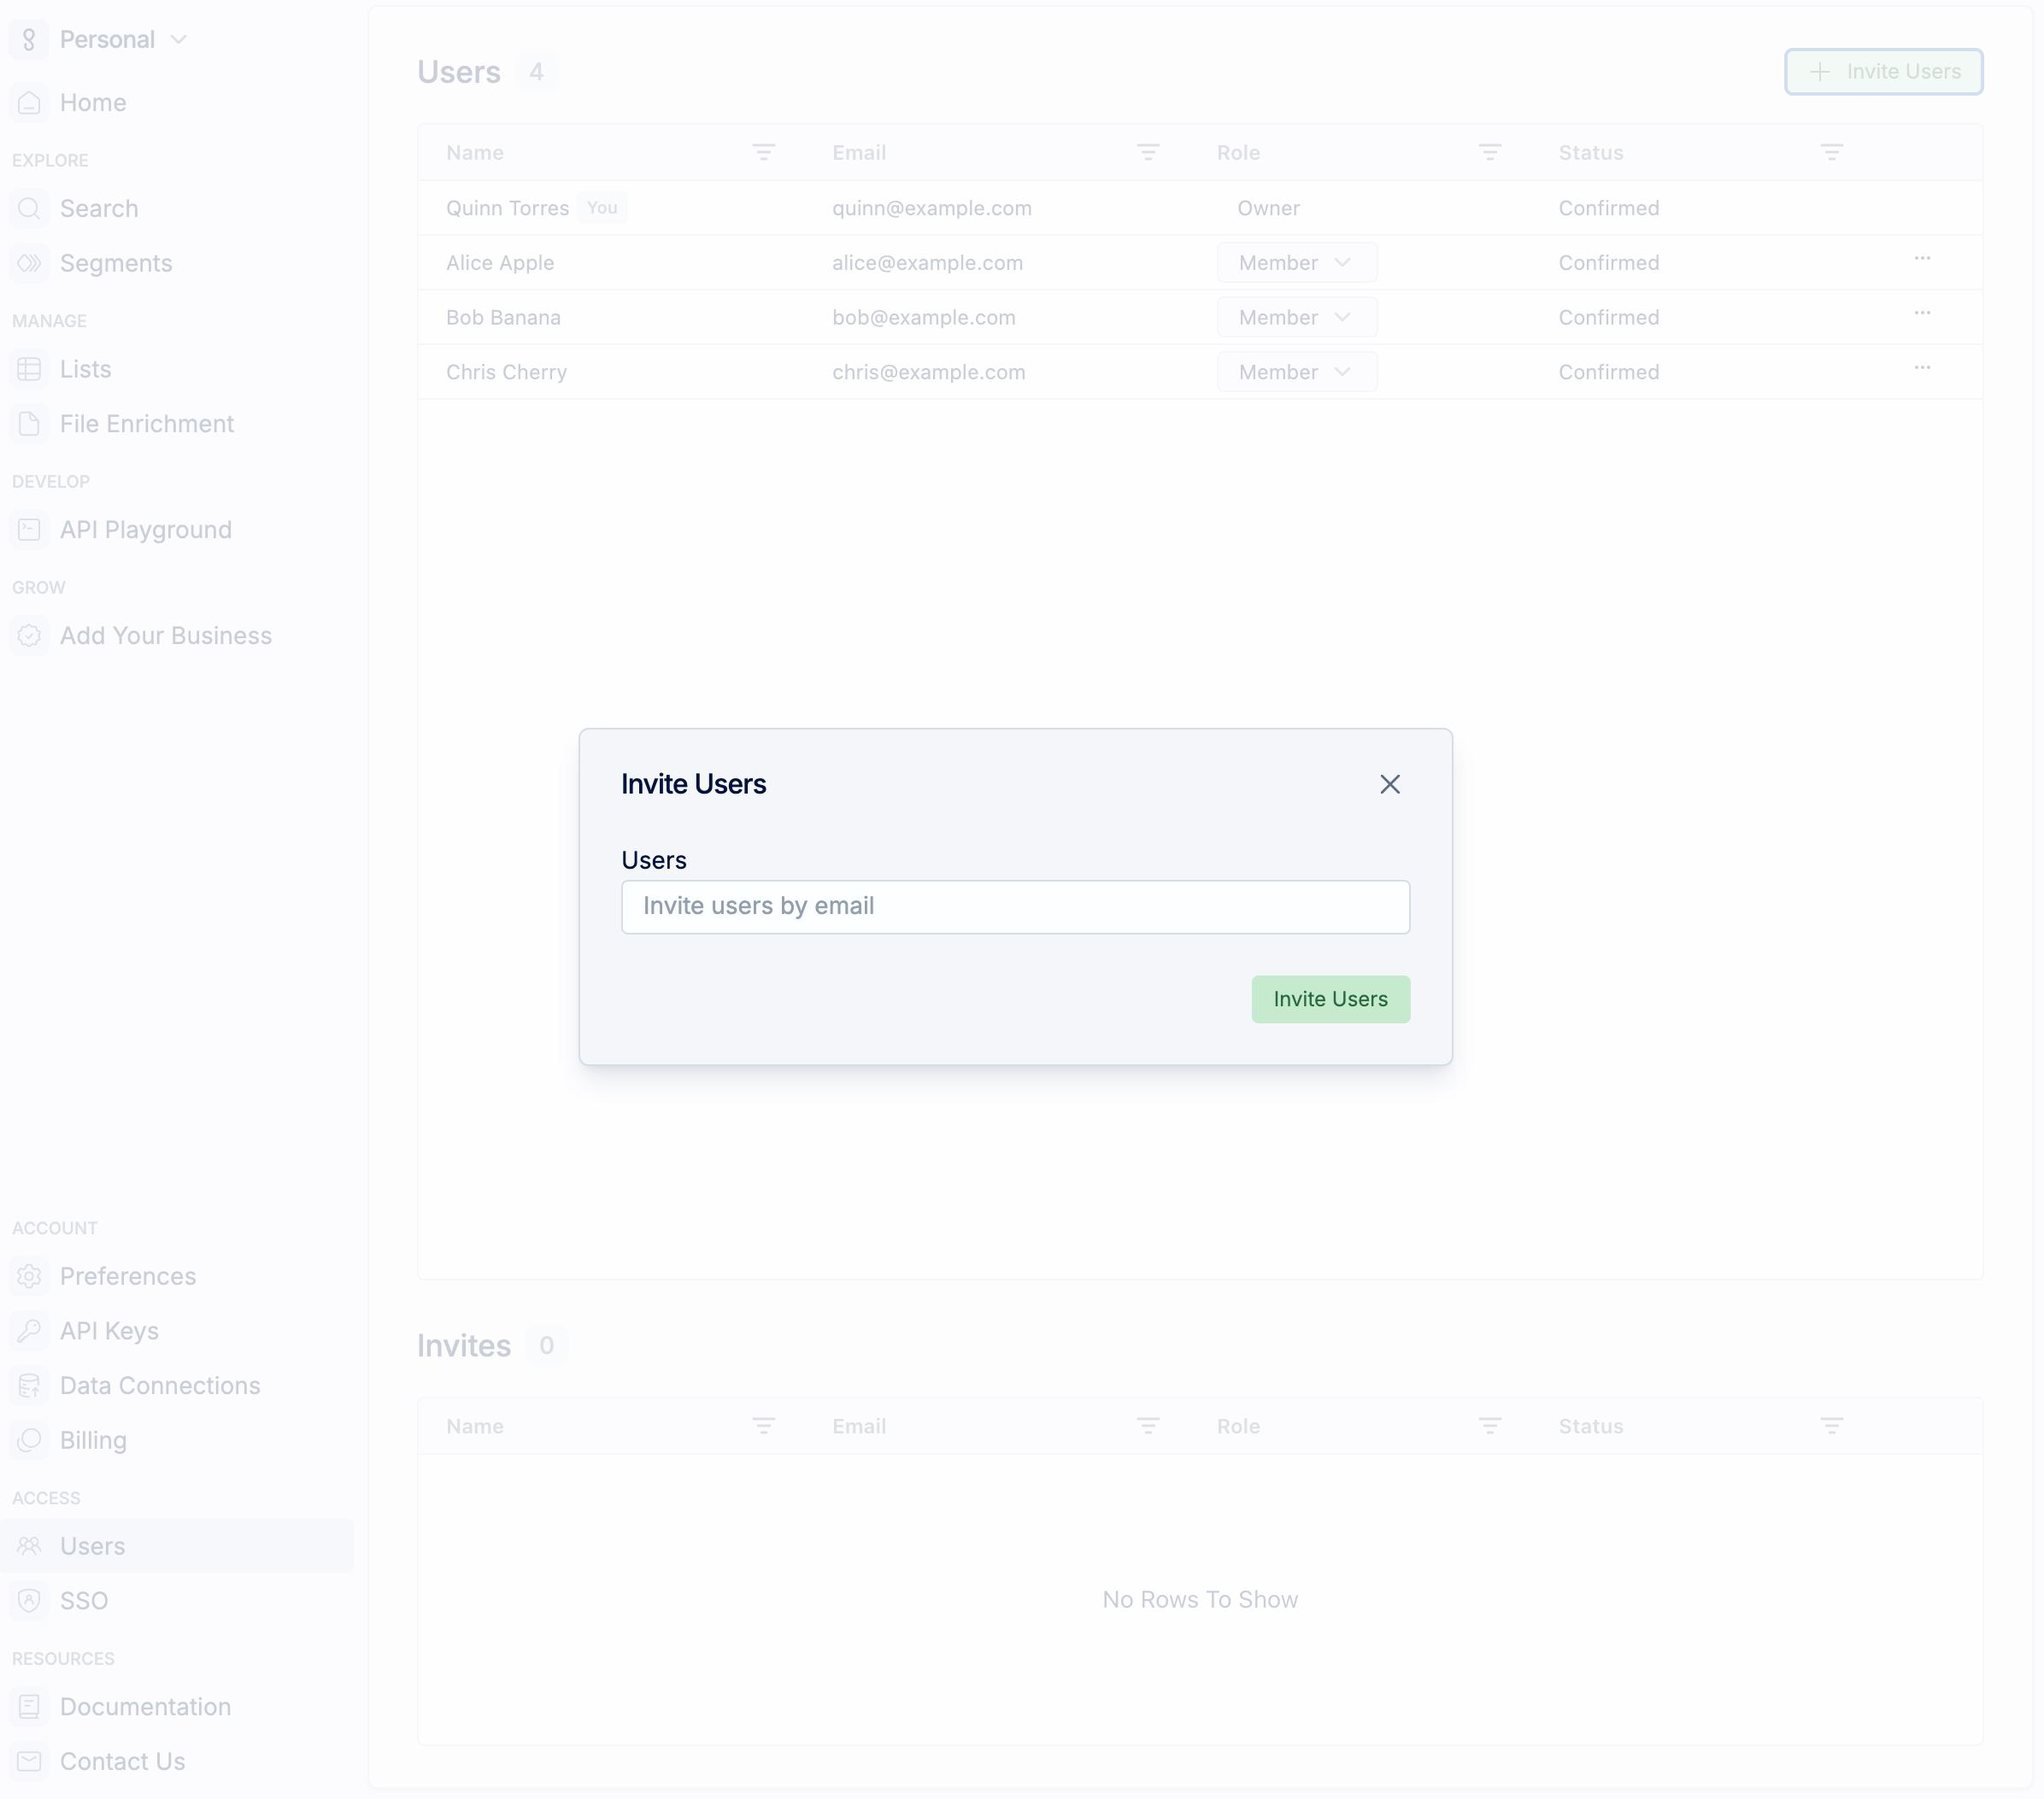Select the Billing icon in the sidebar

(29, 1440)
